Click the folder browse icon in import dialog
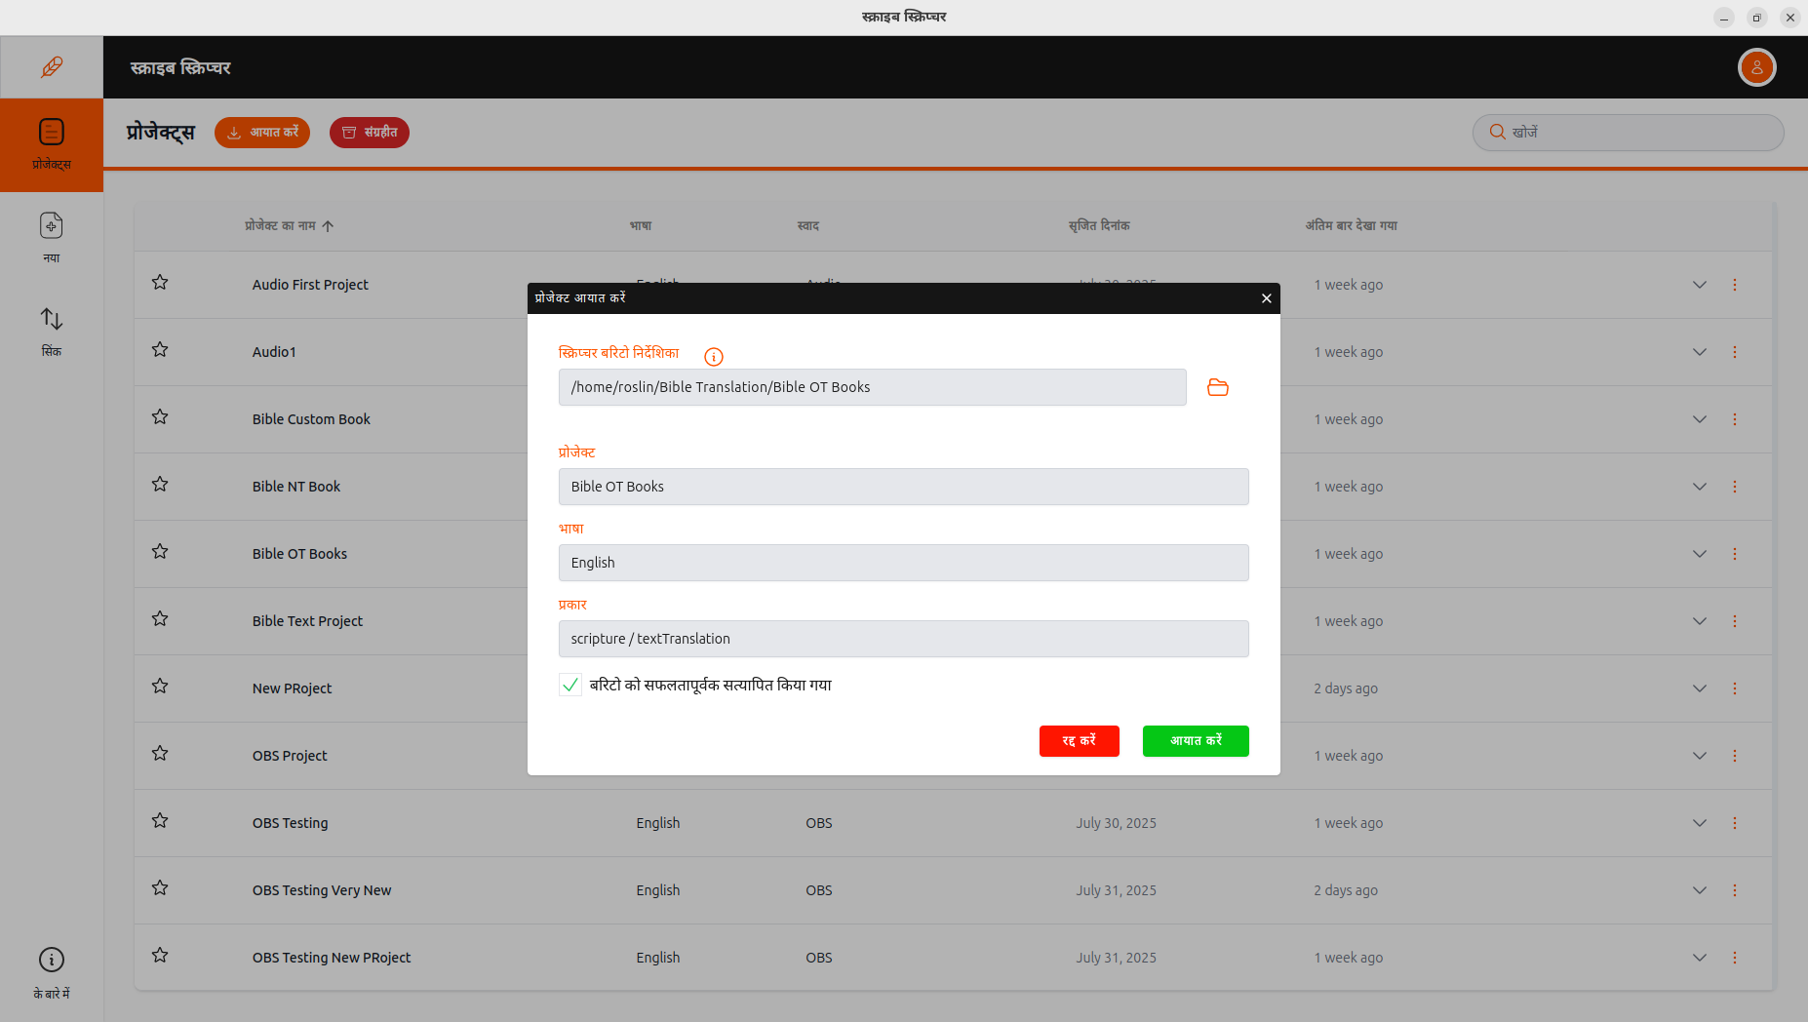 pos(1217,387)
